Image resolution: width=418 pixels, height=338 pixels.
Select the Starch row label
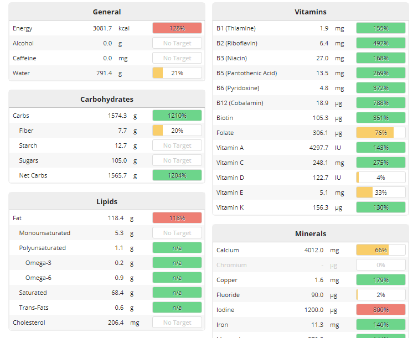28,145
